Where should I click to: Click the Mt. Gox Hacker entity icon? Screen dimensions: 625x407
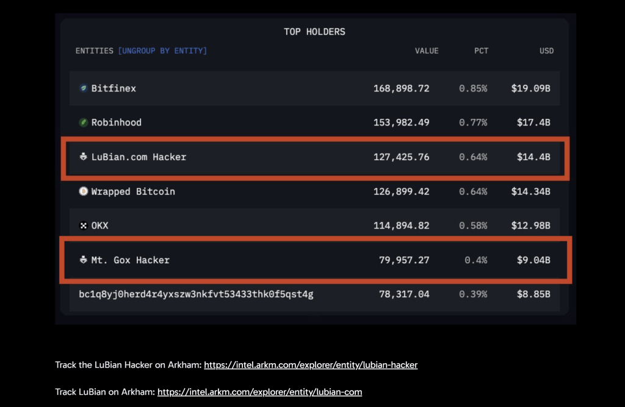click(x=84, y=260)
